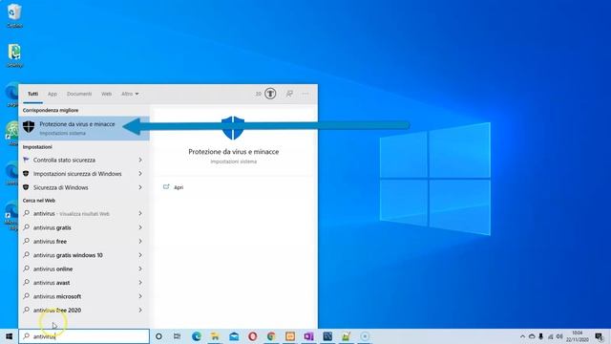Expand arrow for Sicurezza di Windows
The height and width of the screenshot is (344, 611).
(x=140, y=187)
